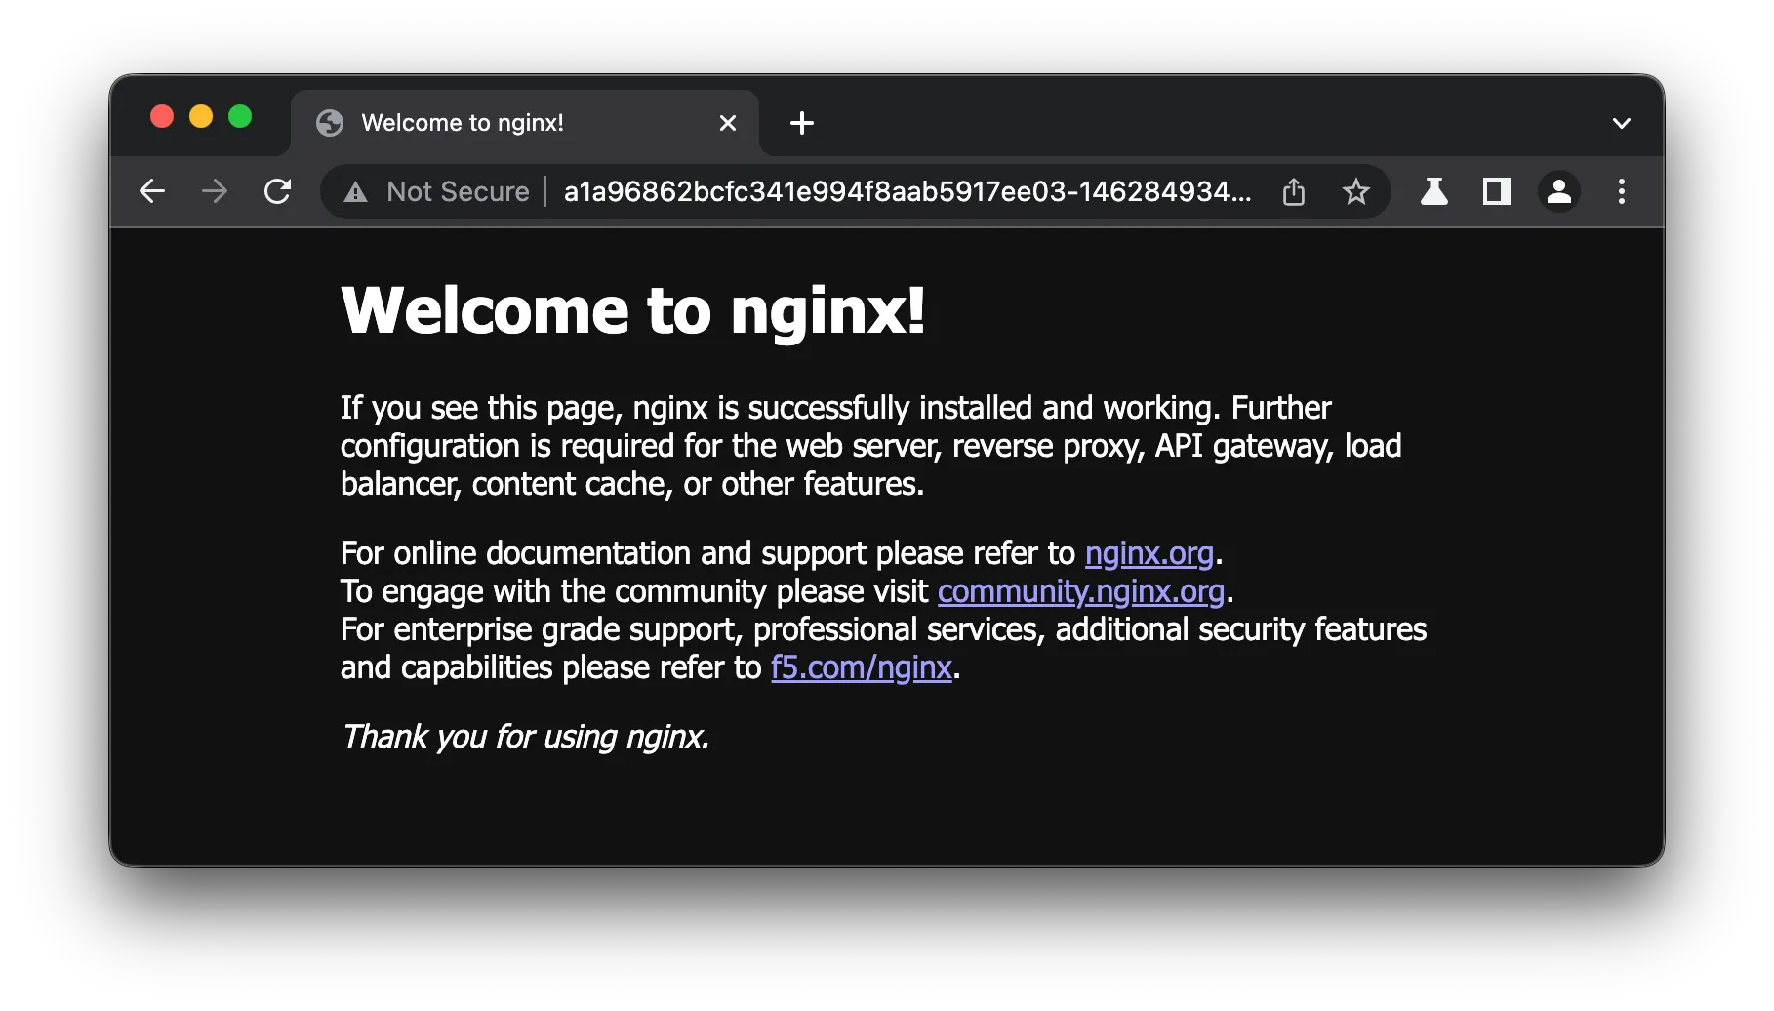Visit the community.nginx.org link
1774x1011 pixels.
(x=1081, y=591)
